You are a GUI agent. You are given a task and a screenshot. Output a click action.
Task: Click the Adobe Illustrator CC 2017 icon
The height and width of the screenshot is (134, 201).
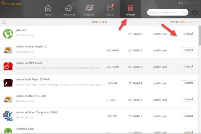[x=8, y=99]
